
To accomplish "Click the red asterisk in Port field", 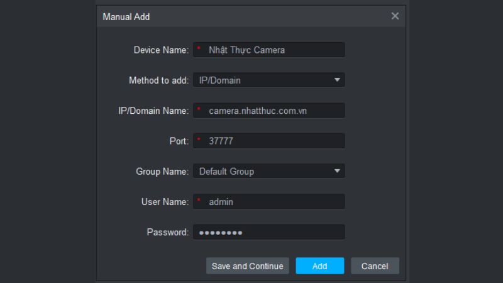I will (x=199, y=141).
